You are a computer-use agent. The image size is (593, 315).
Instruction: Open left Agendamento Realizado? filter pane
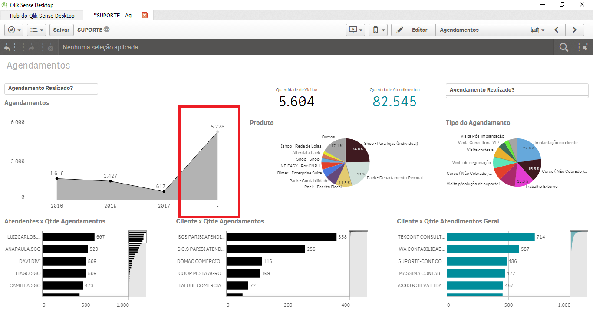[51, 89]
